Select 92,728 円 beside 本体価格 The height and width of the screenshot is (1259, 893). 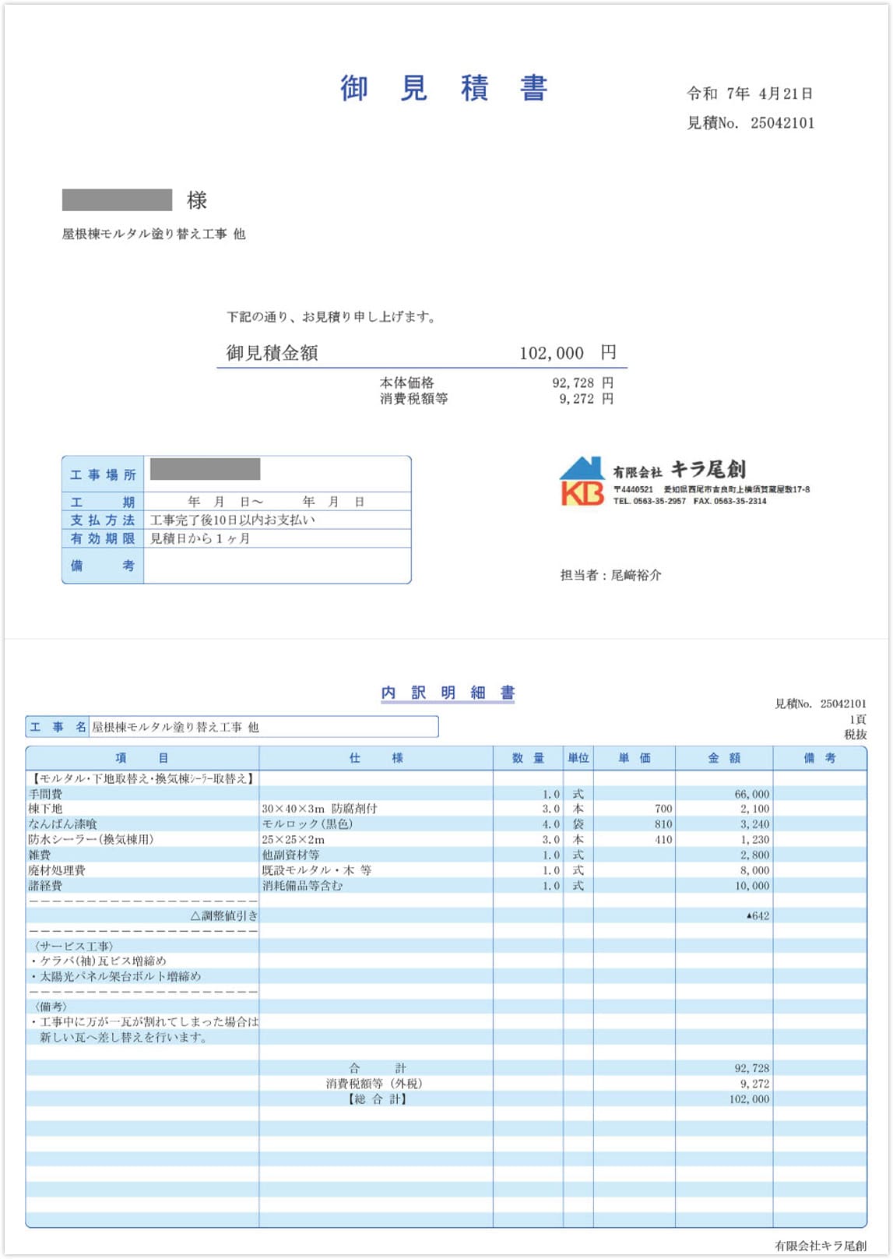[582, 383]
